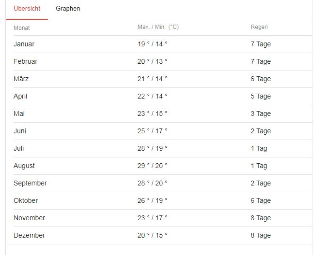The width and height of the screenshot is (326, 255).
Task: Click the Regen column header
Action: [x=259, y=27]
